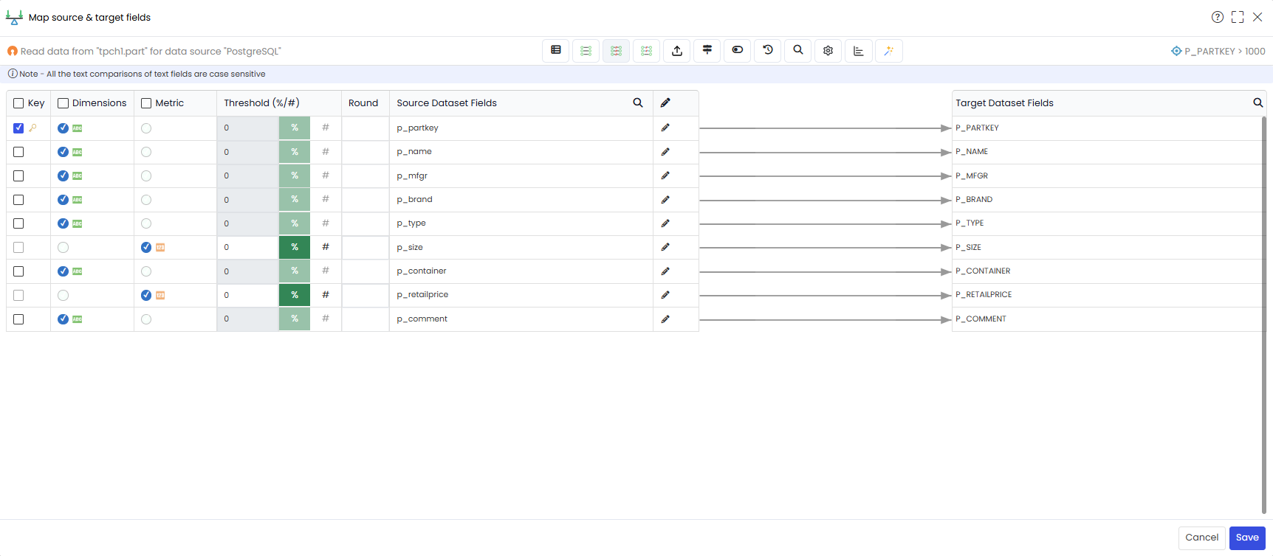1273x556 pixels.
Task: Click the pencil icon in header column
Action: point(665,103)
